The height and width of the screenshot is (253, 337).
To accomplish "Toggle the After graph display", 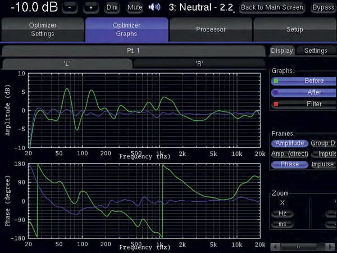I will point(304,93).
